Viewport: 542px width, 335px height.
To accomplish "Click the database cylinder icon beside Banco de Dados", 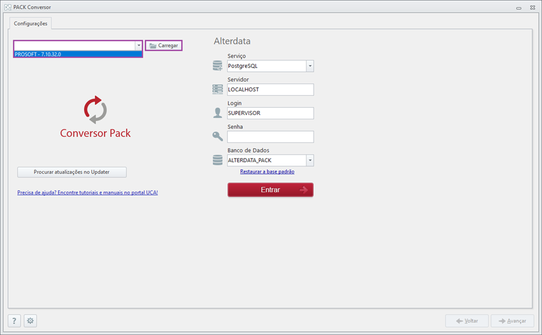I will [x=217, y=160].
